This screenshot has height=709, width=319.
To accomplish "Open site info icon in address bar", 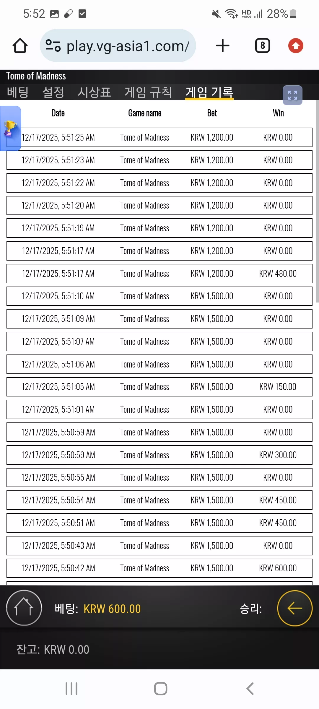I will [x=53, y=46].
